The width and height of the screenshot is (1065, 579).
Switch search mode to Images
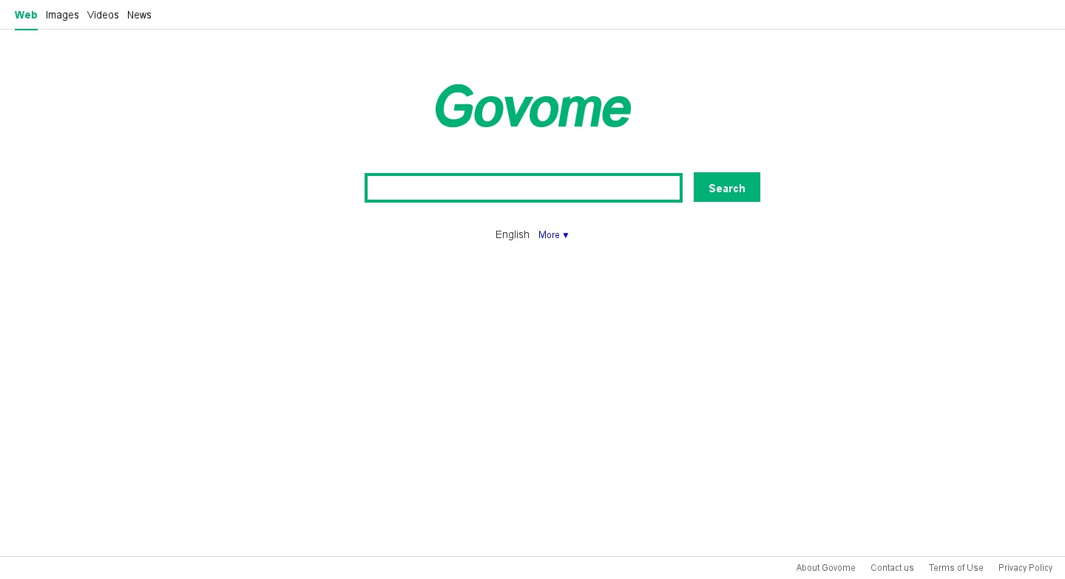point(62,15)
